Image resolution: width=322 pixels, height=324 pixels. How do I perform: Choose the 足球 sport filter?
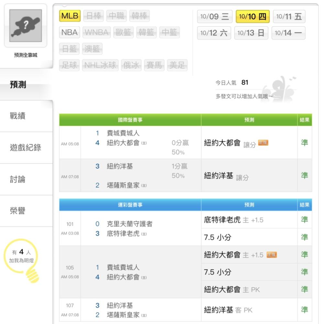[70, 66]
